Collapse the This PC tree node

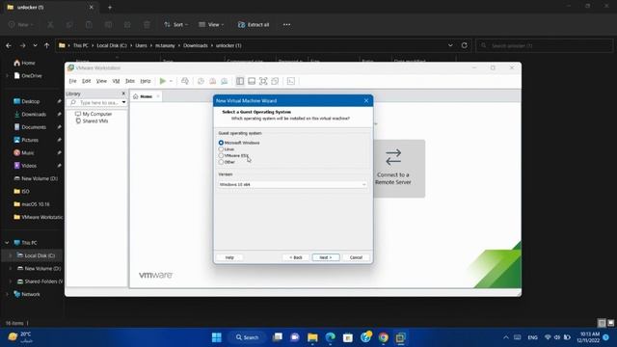coord(7,243)
